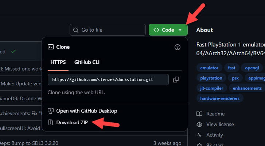Click the 3 weeks ago timestamp
Viewport: 265px width, 146px height.
(167, 143)
